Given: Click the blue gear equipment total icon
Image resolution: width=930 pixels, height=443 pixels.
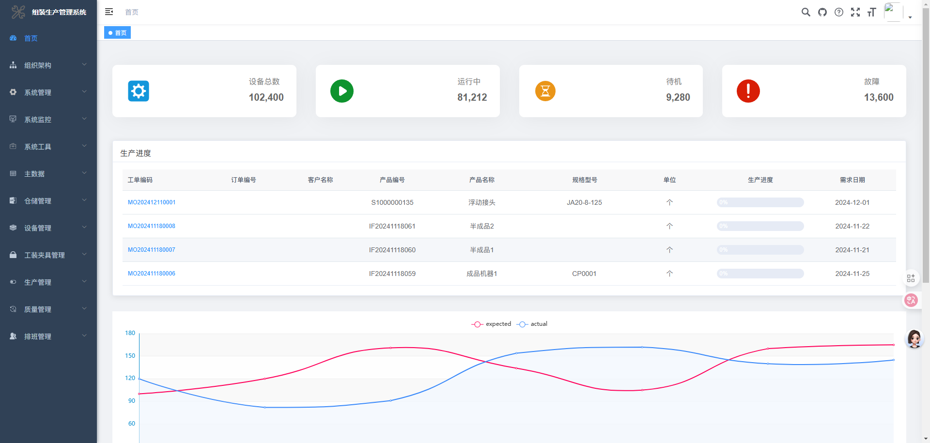Looking at the screenshot, I should coord(139,91).
